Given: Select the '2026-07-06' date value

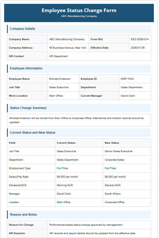Looking at the screenshot, I should click(x=138, y=48).
